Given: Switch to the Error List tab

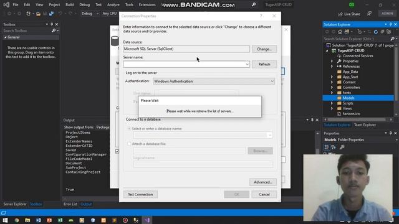Looking at the screenshot, I should tap(70, 204).
